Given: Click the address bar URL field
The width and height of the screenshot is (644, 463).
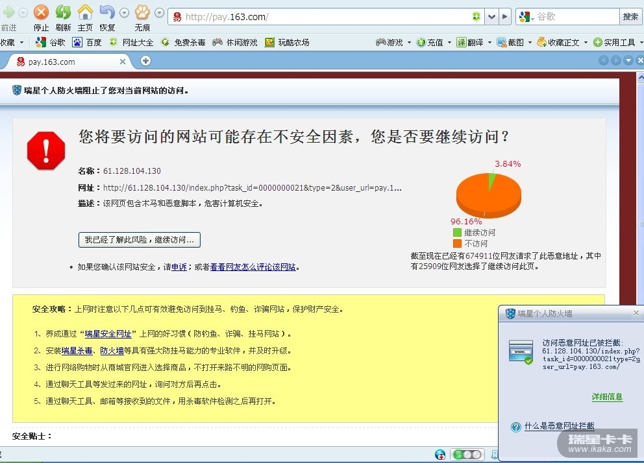Looking at the screenshot, I should [325, 17].
